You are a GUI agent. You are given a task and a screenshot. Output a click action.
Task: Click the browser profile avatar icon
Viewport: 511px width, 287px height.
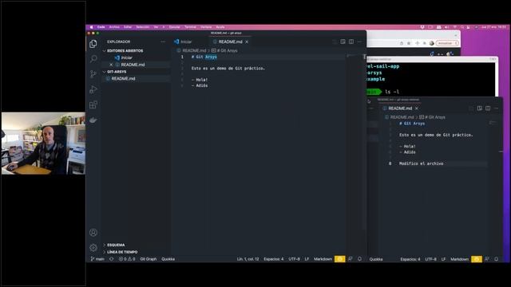(x=432, y=43)
